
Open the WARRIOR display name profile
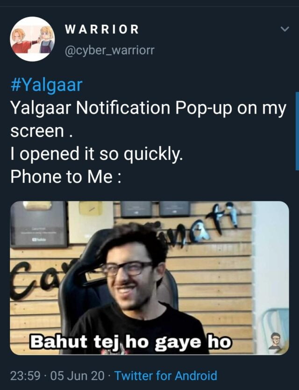pyautogui.click(x=102, y=29)
